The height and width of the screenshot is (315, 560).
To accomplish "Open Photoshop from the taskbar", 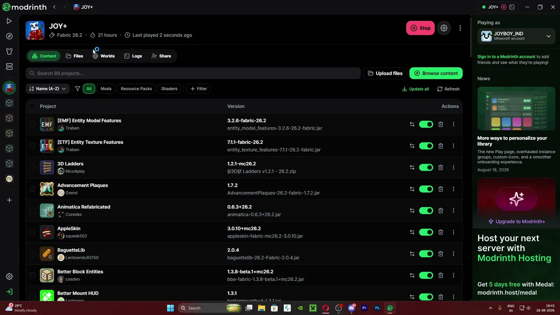I will [377, 308].
